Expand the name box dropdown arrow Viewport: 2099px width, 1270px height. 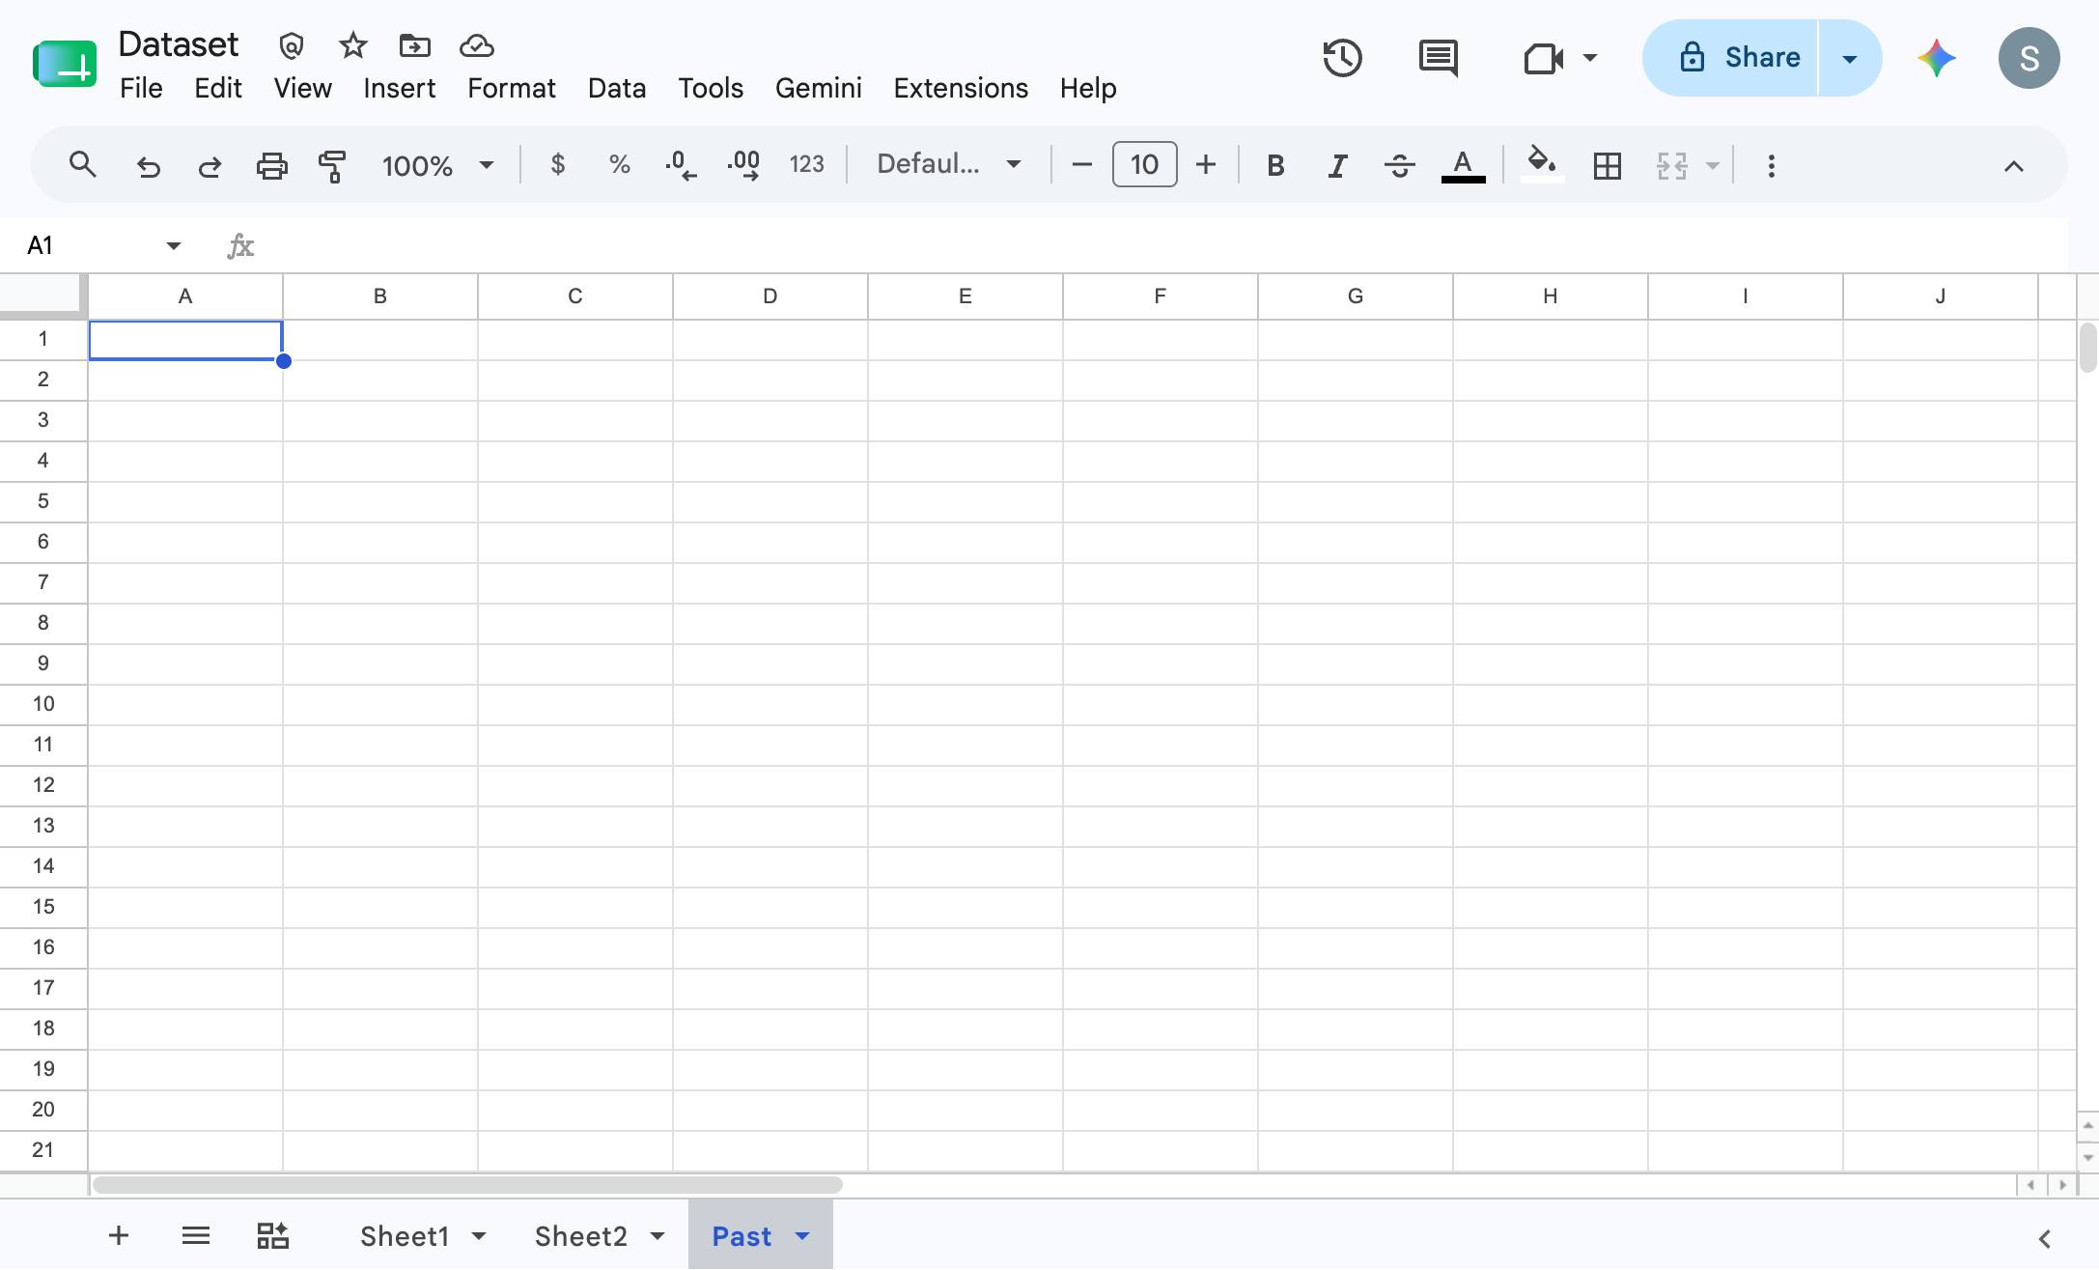tap(174, 245)
